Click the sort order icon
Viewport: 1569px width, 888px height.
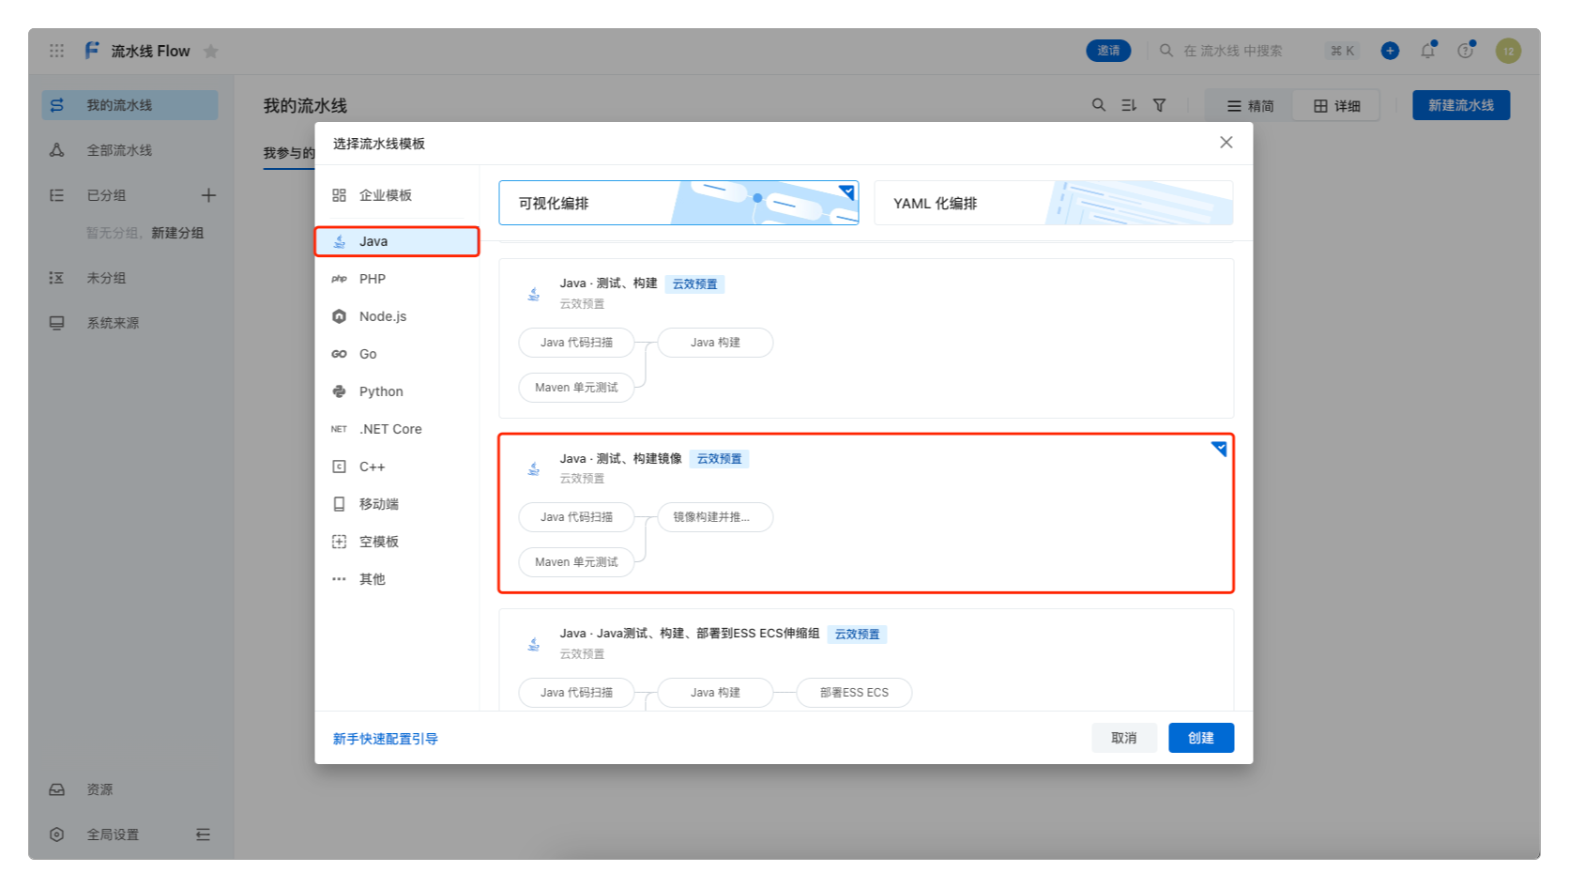[x=1129, y=105]
